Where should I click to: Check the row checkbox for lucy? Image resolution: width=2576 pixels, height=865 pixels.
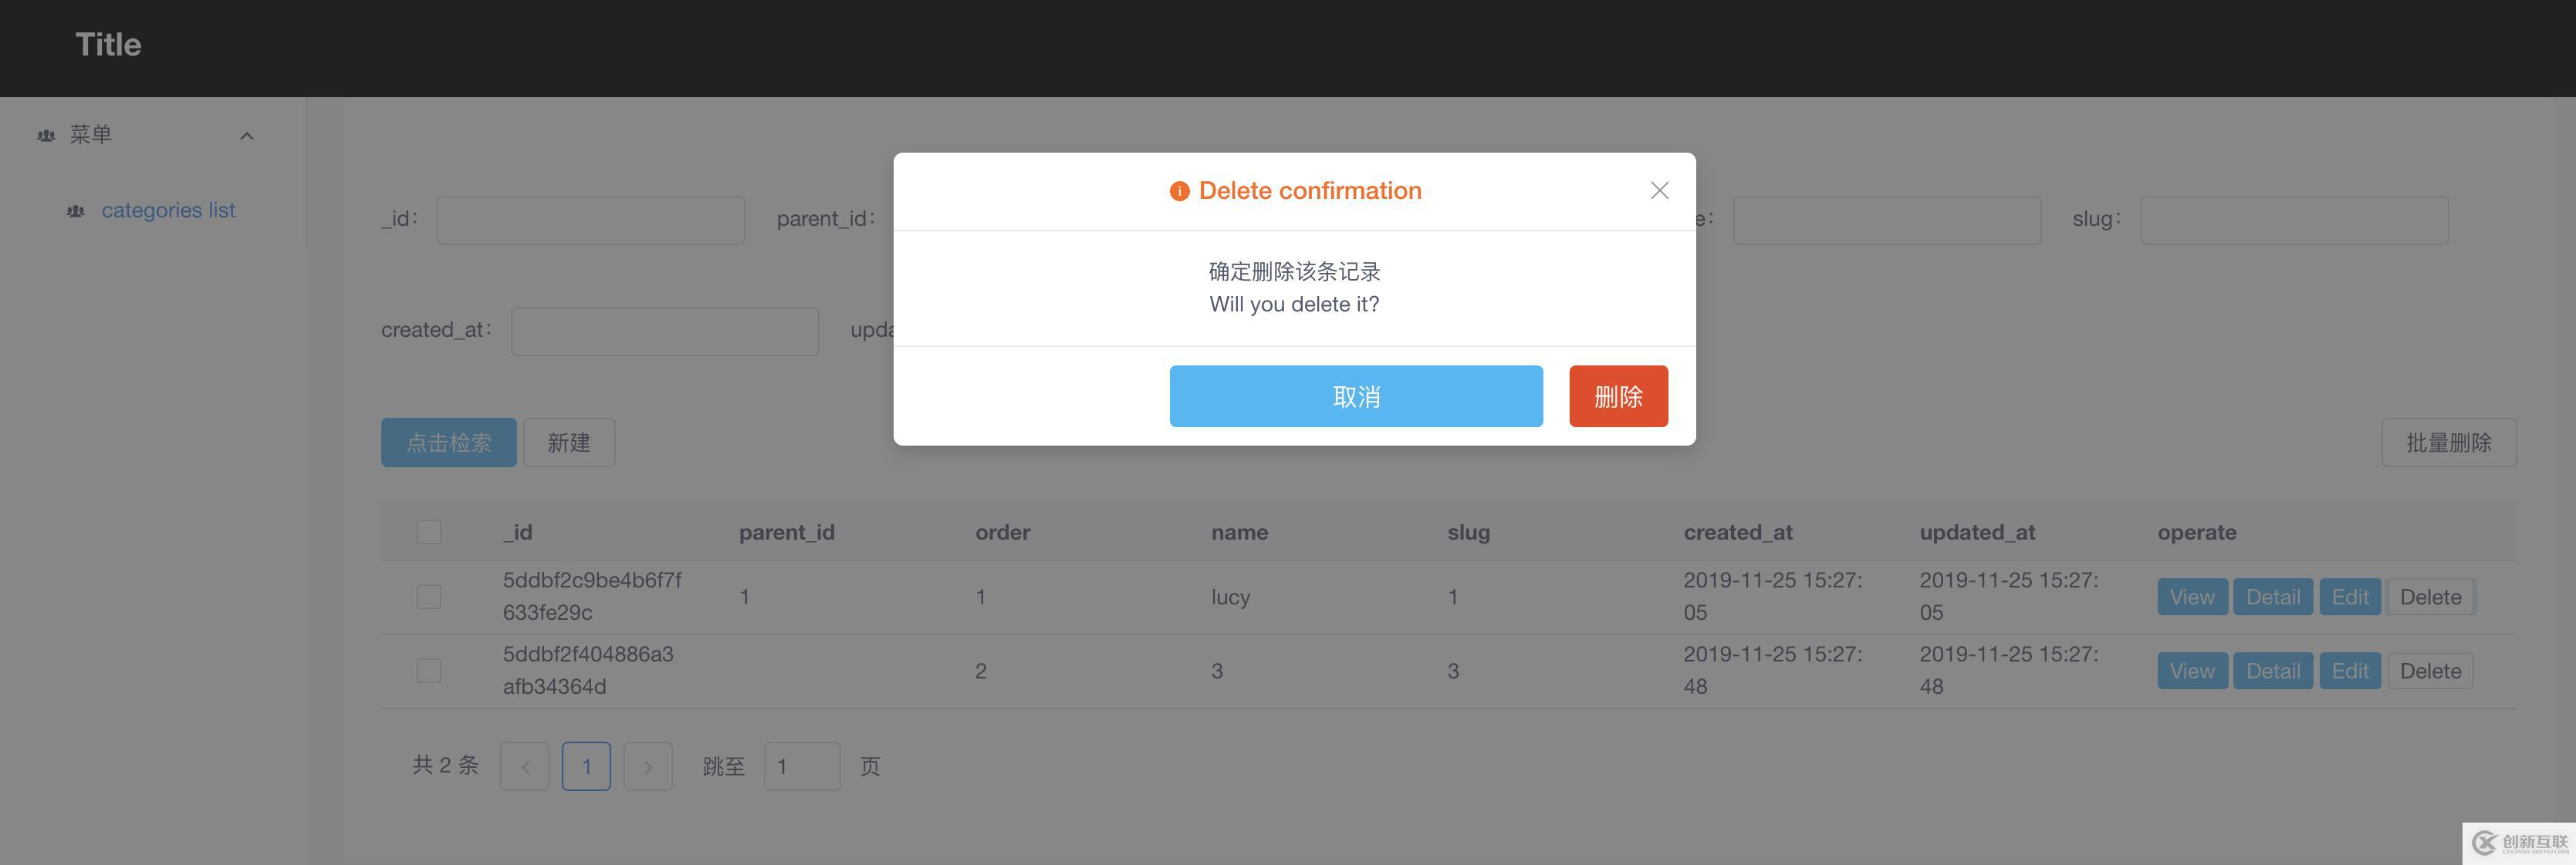[x=429, y=596]
